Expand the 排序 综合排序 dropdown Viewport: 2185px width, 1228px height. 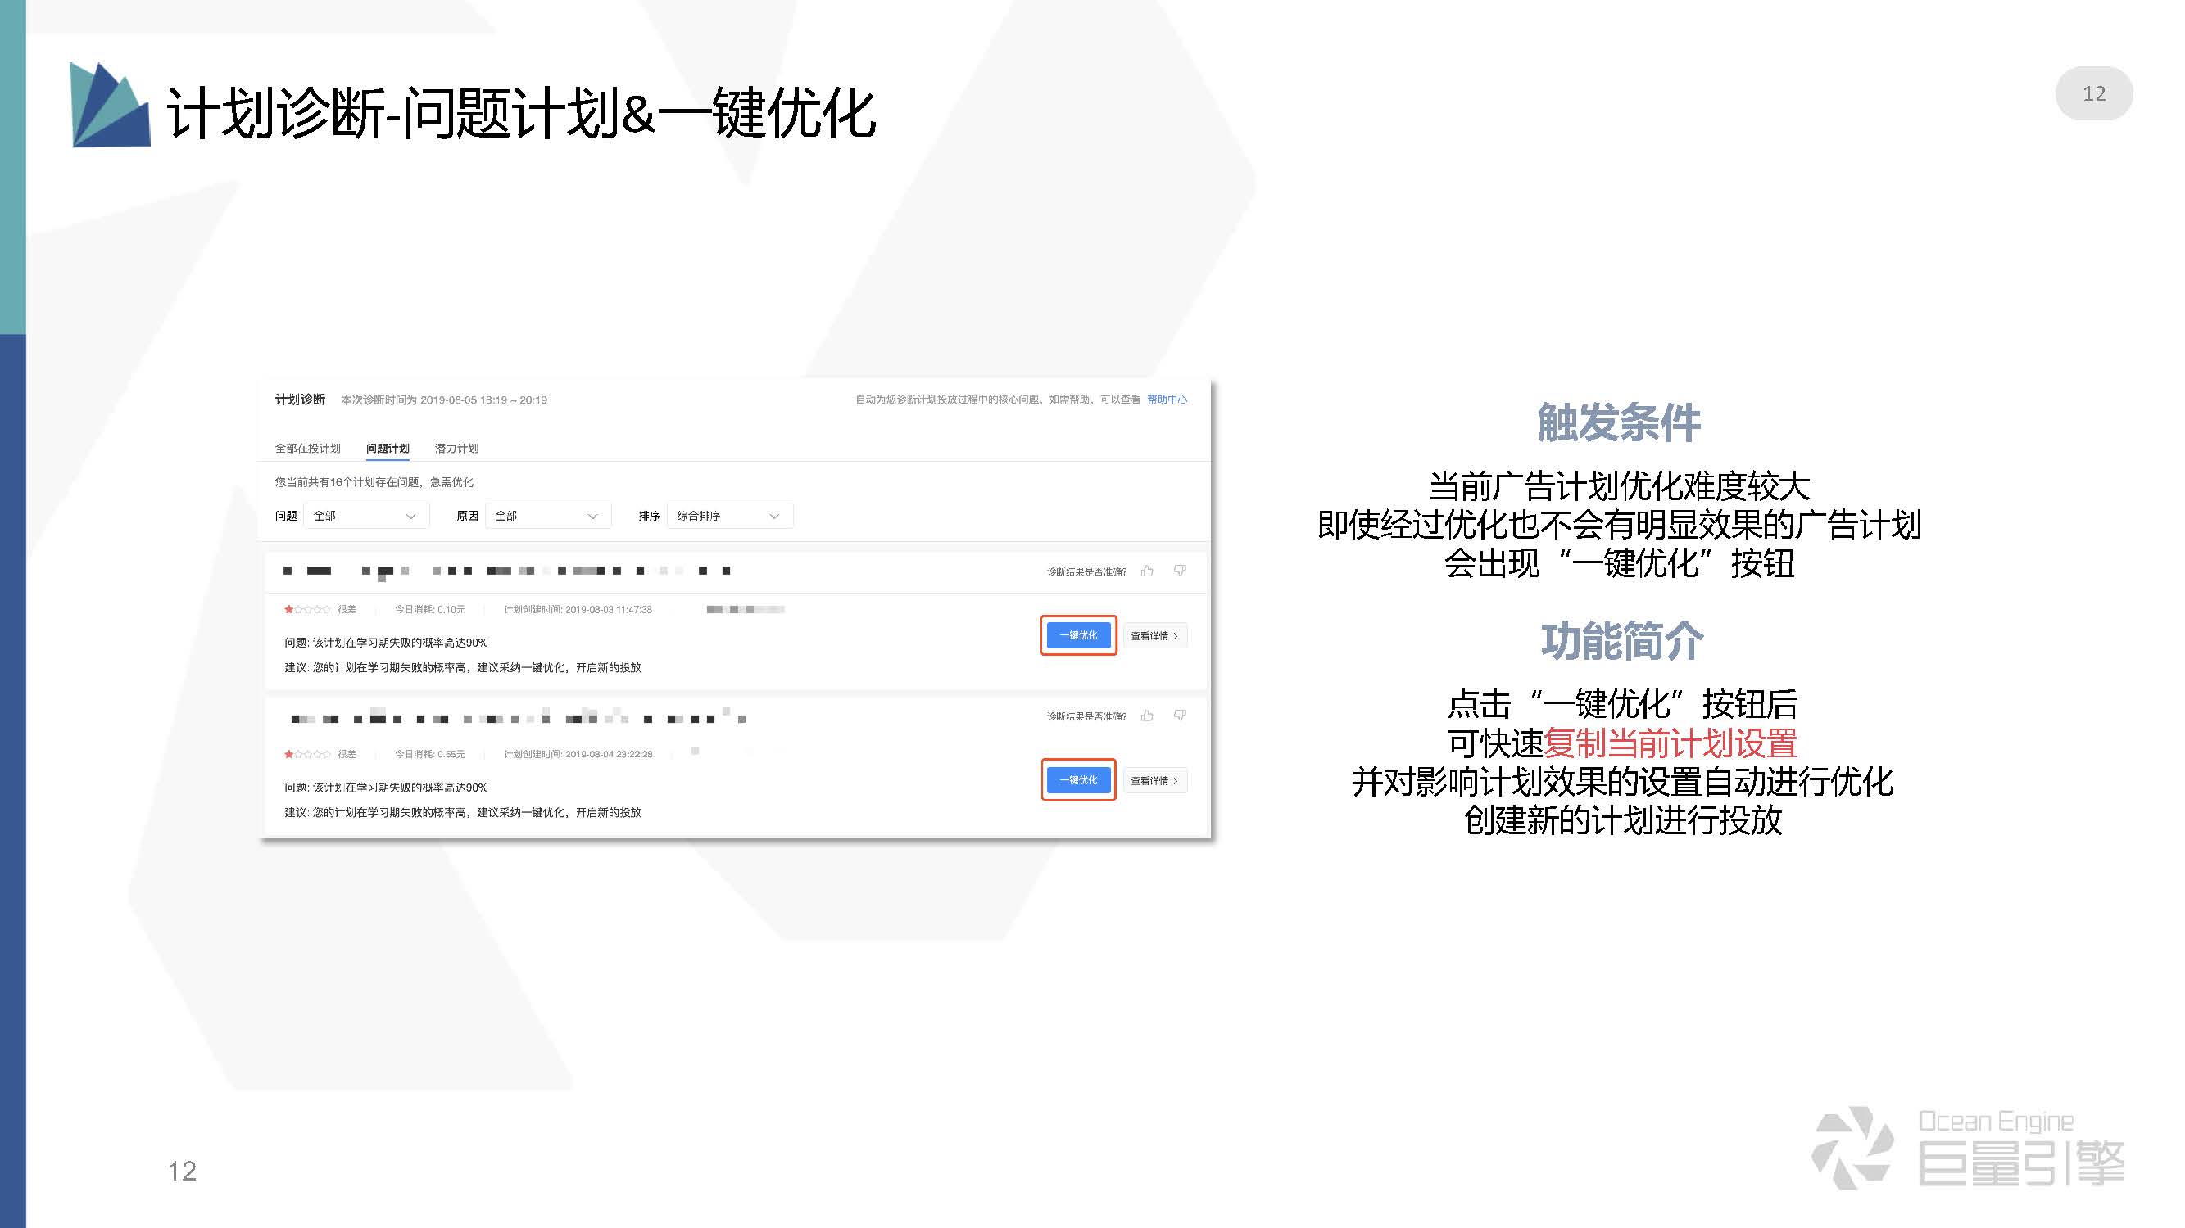point(729,516)
